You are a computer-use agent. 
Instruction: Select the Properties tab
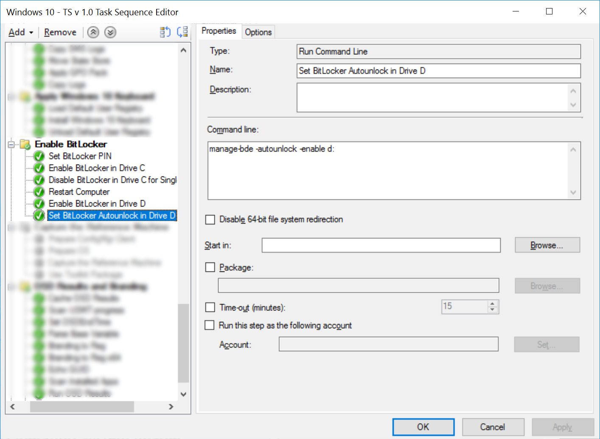coord(219,31)
